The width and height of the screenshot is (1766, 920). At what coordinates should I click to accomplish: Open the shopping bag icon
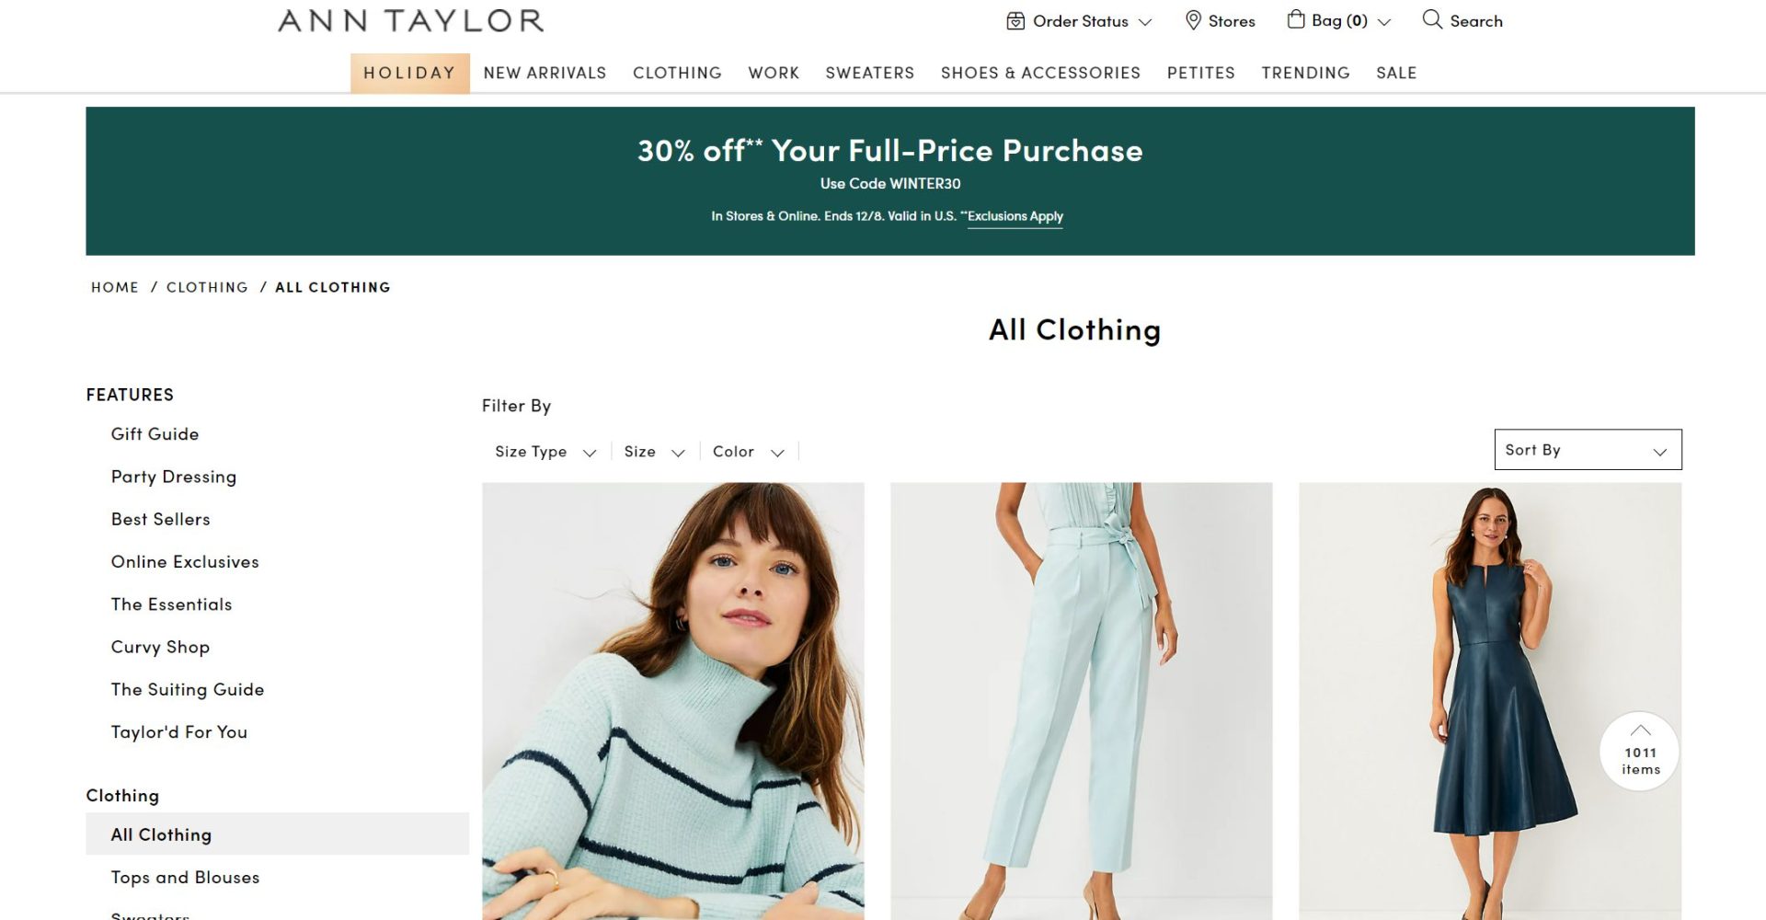[1295, 19]
